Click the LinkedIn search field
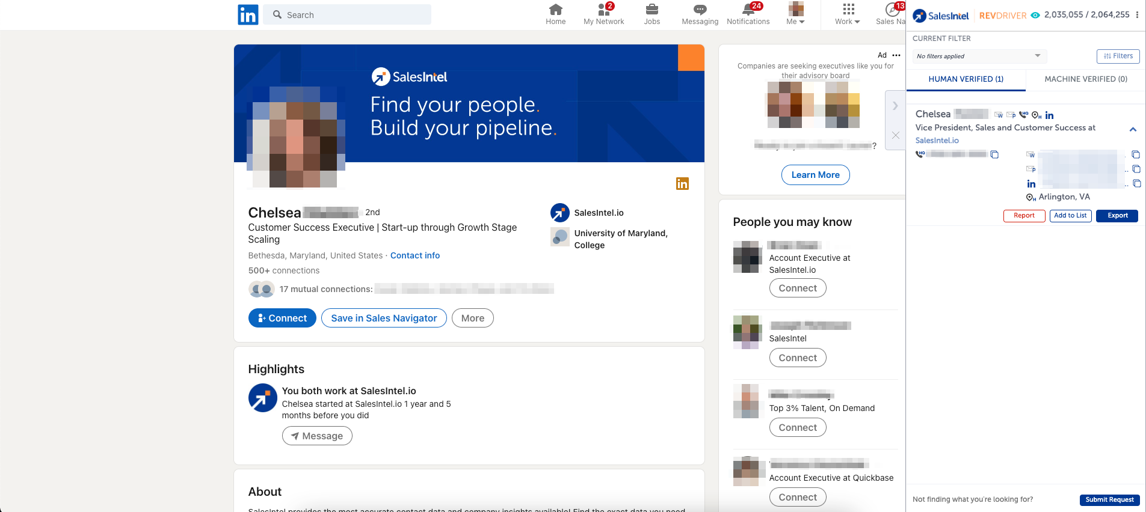Viewport: 1146px width, 512px height. tap(347, 14)
